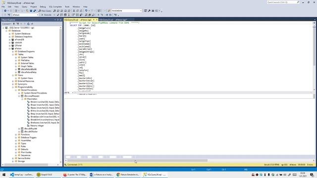The height and width of the screenshot is (178, 317).
Task: Select the External Resources folder
Action: 26,81
